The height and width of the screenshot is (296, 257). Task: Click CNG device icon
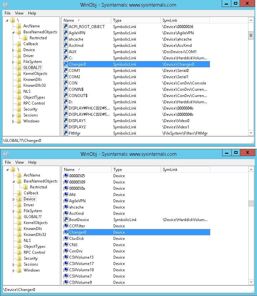tap(66, 245)
